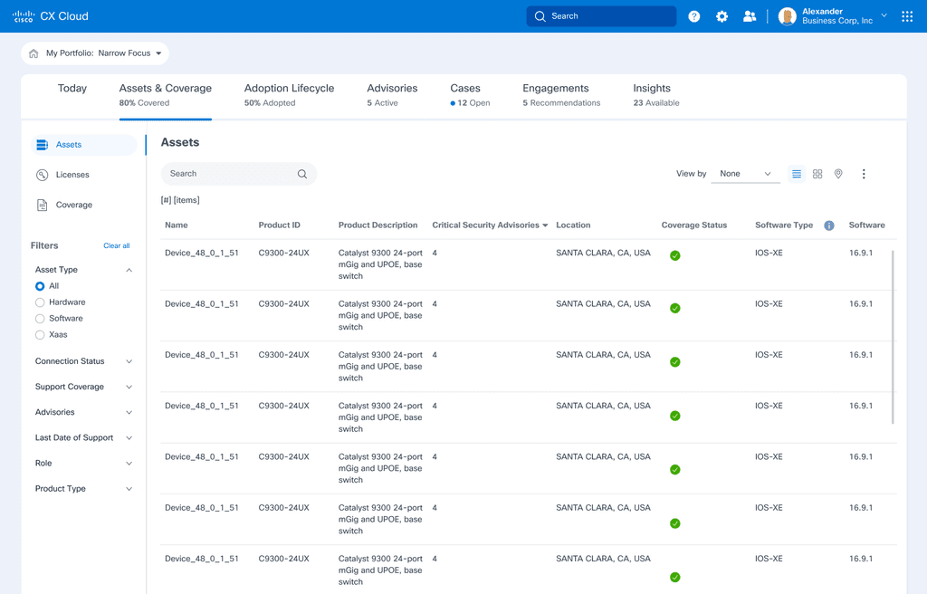Select the Xaas asset type radio
The width and height of the screenshot is (927, 594).
click(40, 335)
